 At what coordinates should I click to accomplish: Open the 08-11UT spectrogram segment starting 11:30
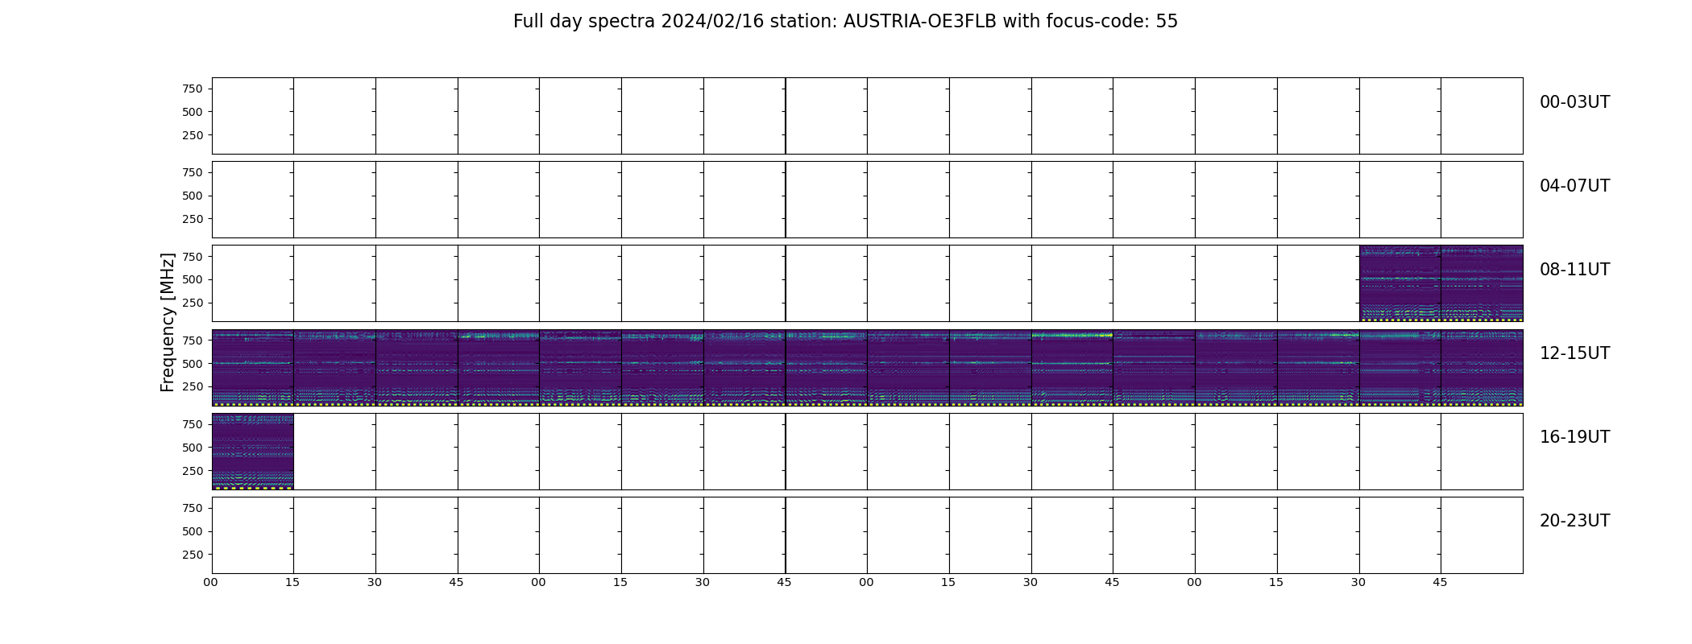pyautogui.click(x=1400, y=283)
